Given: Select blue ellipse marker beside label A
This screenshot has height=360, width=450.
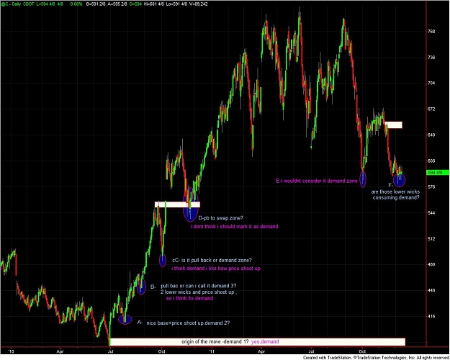Looking at the screenshot, I should 125,319.
